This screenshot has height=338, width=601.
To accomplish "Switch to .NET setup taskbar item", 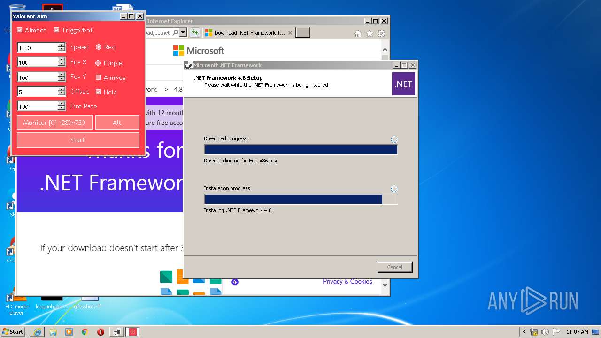I will [x=117, y=332].
